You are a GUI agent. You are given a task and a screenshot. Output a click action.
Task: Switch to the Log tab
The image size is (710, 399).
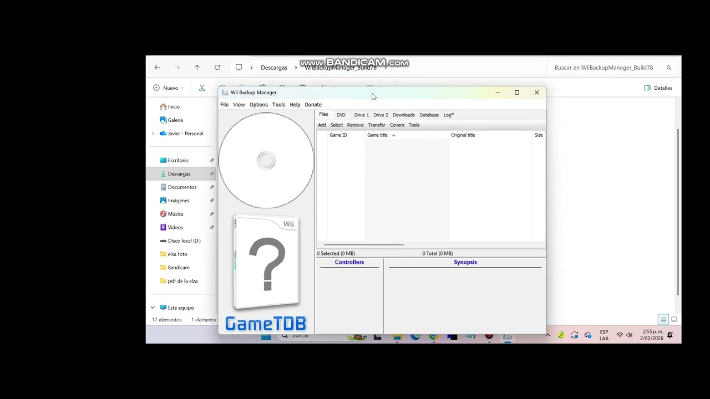[449, 115]
